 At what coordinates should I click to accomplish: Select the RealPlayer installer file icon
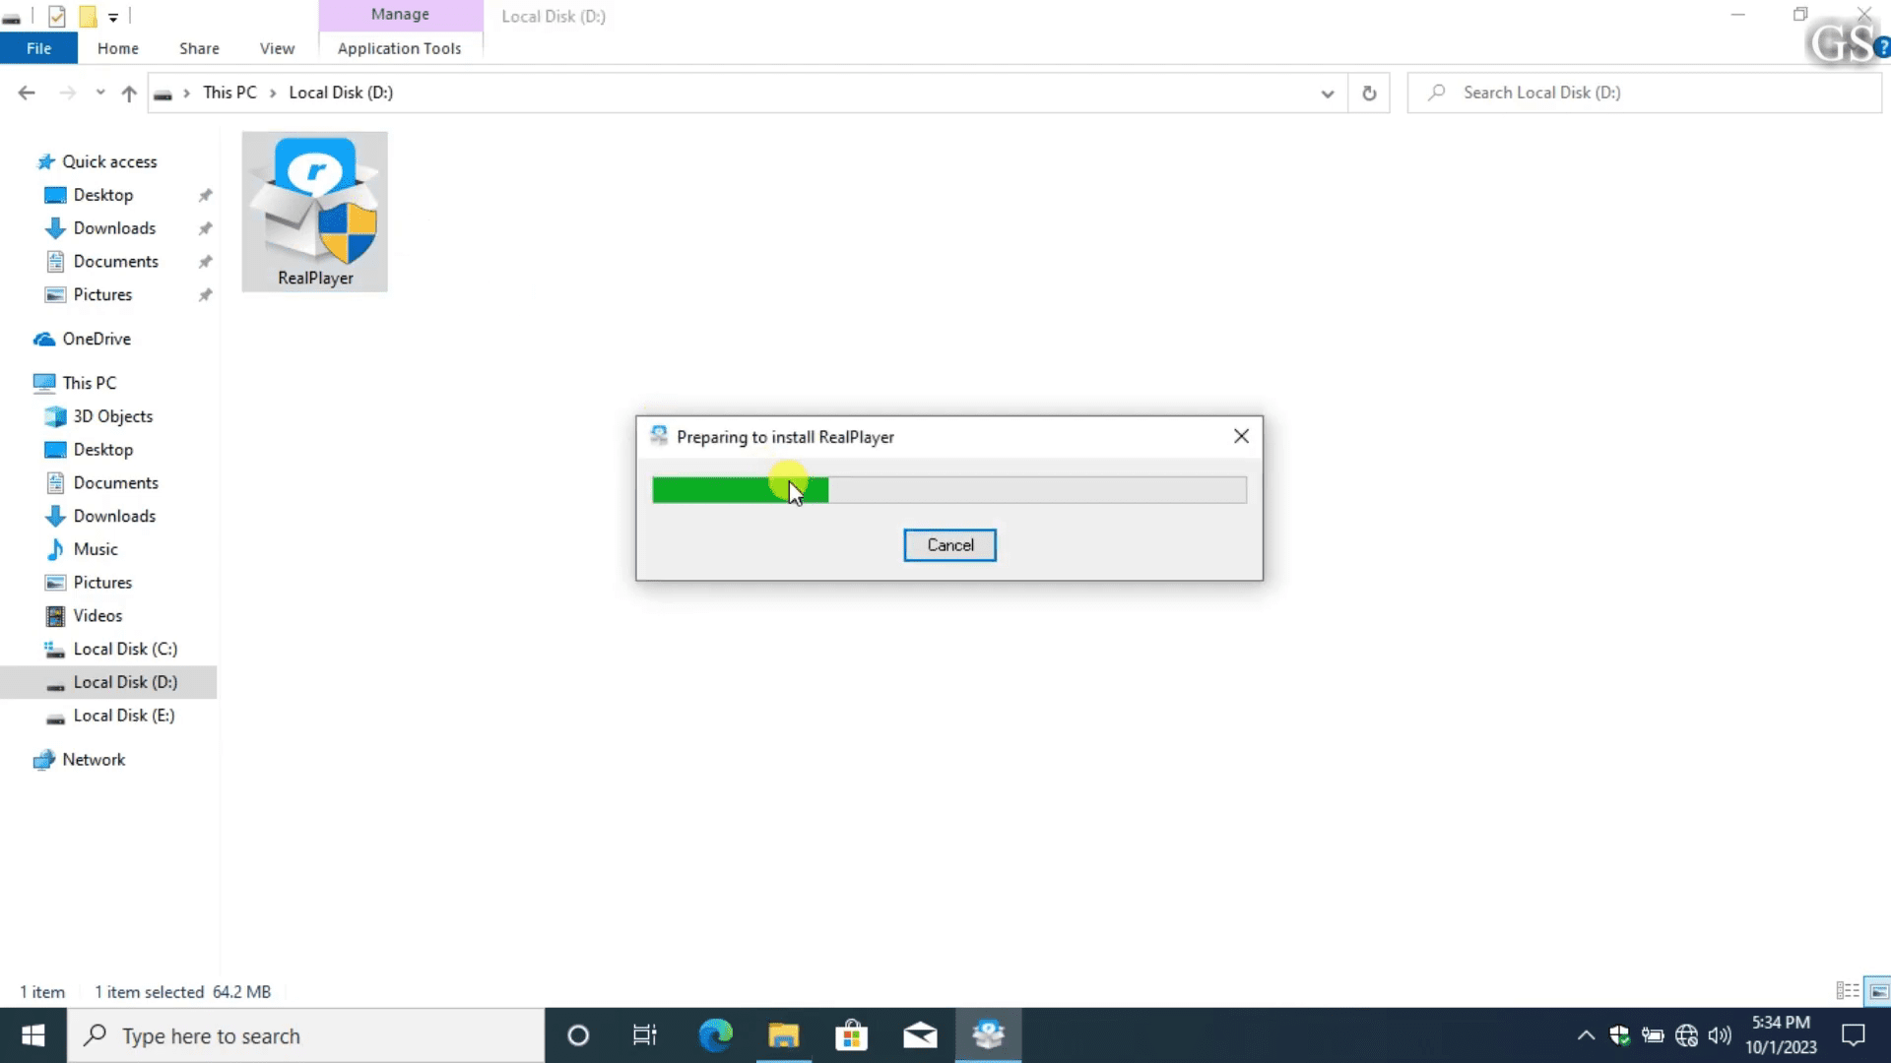click(314, 211)
